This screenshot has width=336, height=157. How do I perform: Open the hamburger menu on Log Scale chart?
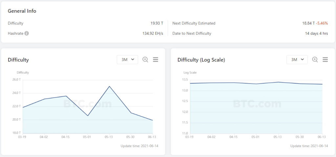[x=325, y=60]
